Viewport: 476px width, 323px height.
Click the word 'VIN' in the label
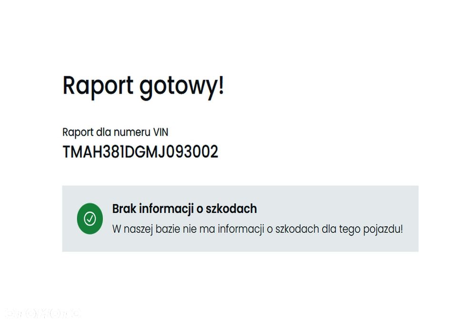pos(160,132)
